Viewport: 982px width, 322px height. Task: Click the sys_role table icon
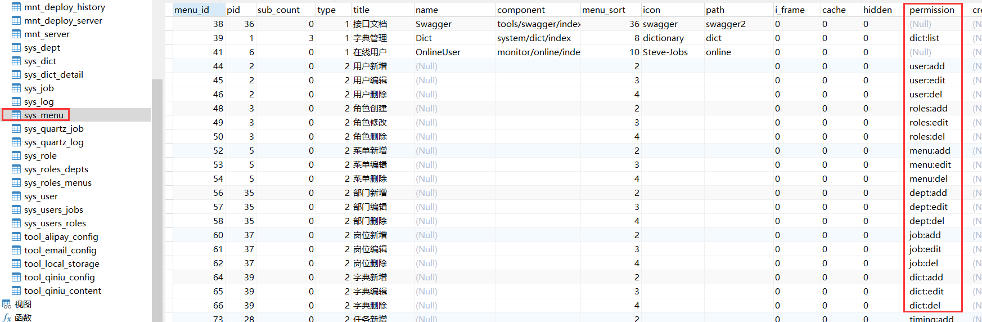pos(16,156)
